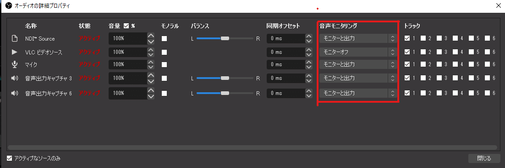Viewport: 505px width, 168px height.
Task: Increase マイク sync offset up arrow
Action: tap(309, 62)
